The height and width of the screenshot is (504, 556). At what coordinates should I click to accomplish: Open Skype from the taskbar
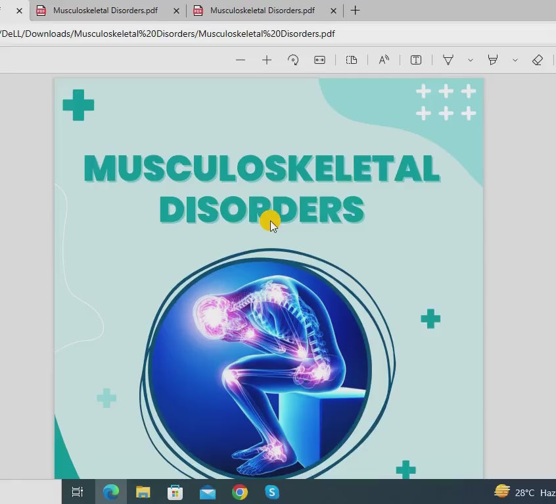[x=272, y=492]
